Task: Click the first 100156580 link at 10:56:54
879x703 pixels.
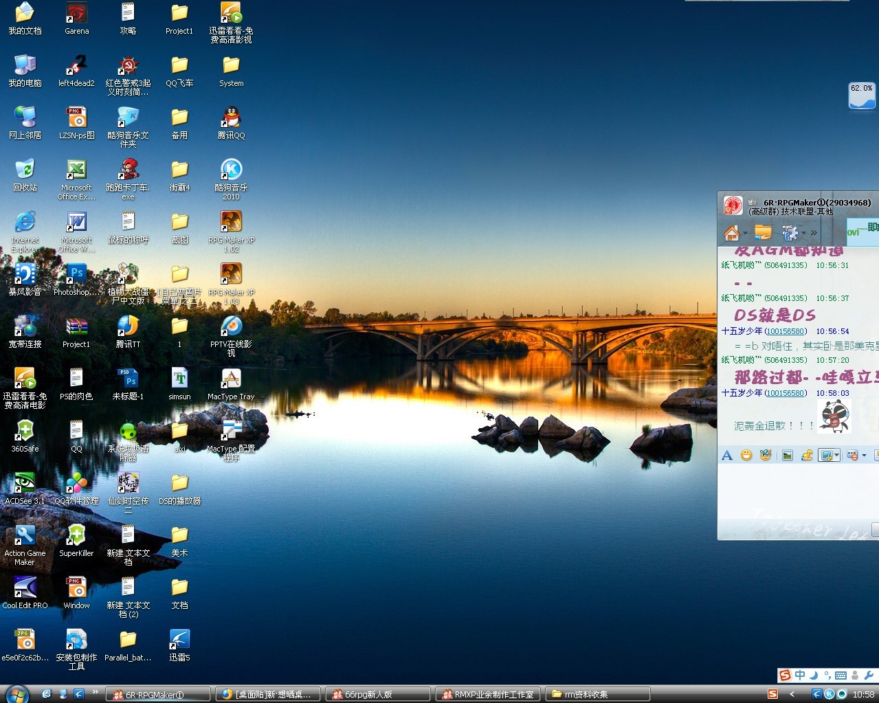Action: (x=786, y=331)
